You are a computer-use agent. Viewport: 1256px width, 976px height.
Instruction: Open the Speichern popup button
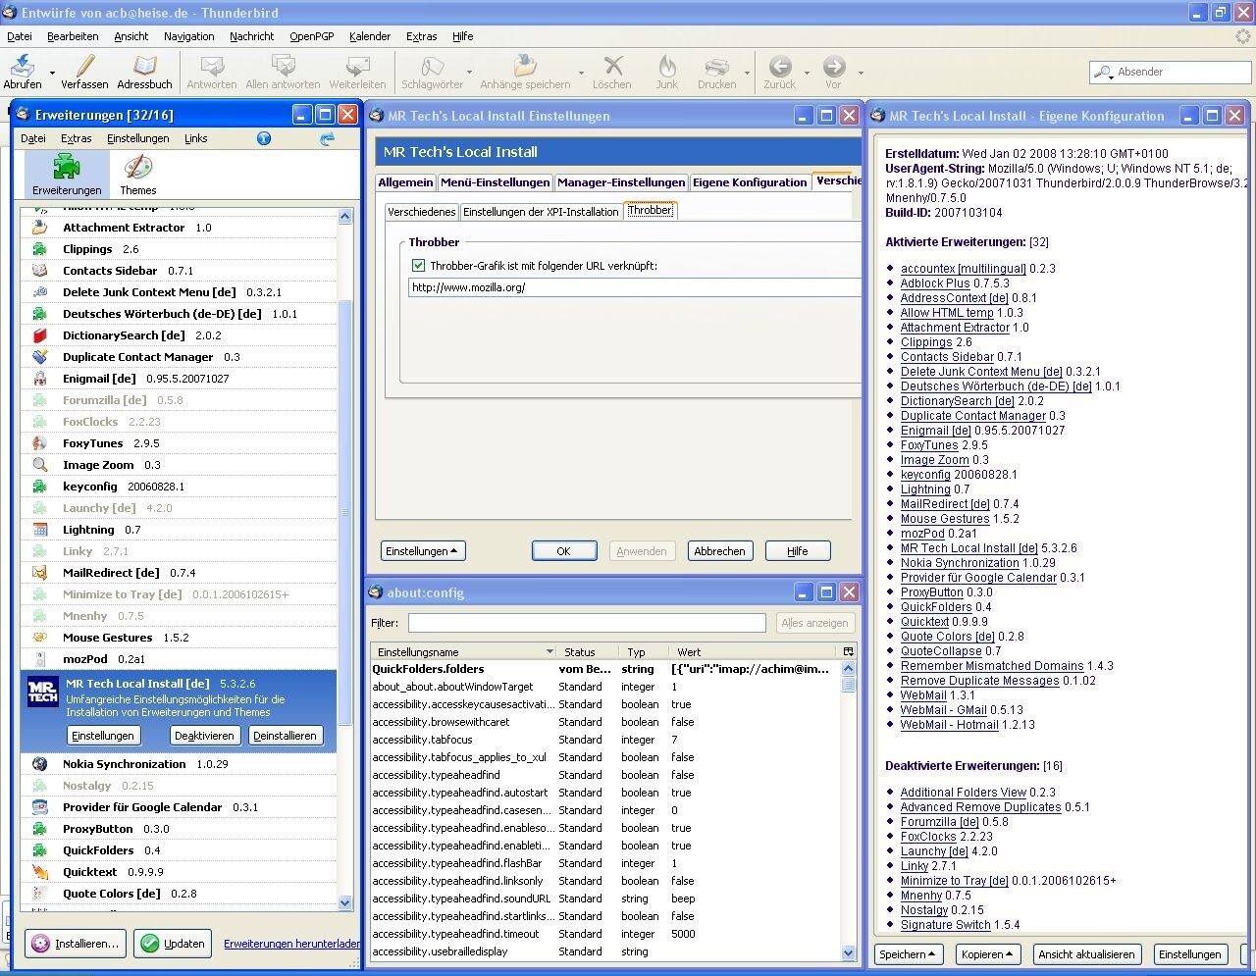pyautogui.click(x=908, y=953)
